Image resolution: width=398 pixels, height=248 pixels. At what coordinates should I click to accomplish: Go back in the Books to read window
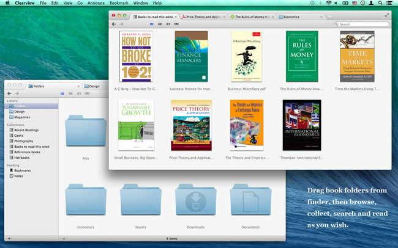[114, 24]
